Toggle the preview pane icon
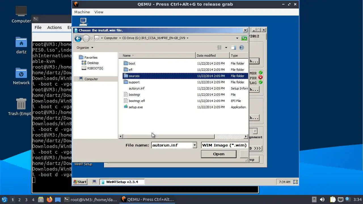This screenshot has width=363, height=204. click(233, 48)
